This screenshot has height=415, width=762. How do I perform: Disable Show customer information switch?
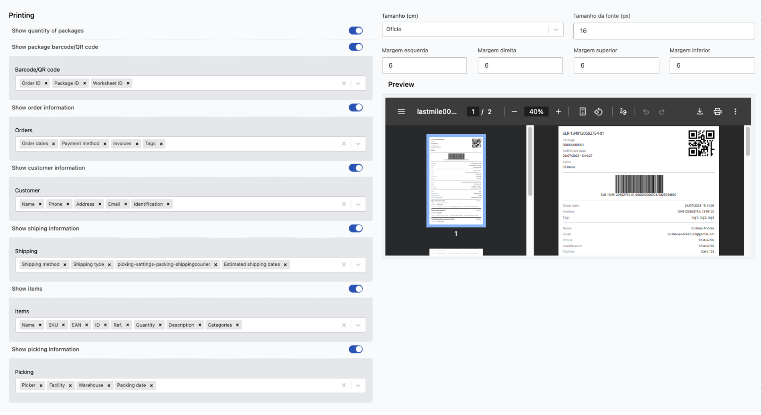pyautogui.click(x=355, y=168)
